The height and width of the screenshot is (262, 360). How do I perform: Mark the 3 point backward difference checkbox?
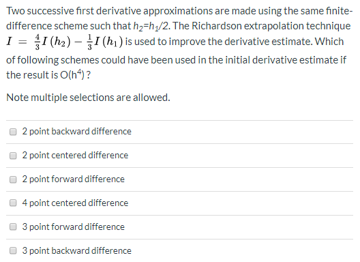click(13, 251)
